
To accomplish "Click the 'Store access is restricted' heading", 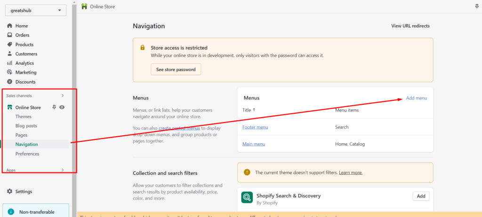I will 179,48.
